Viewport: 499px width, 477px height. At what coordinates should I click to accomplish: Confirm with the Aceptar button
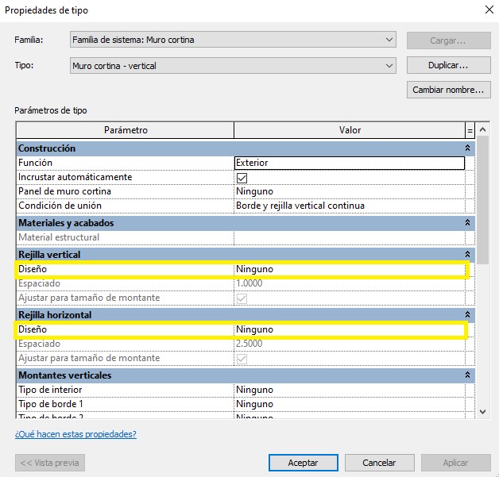[x=304, y=463]
